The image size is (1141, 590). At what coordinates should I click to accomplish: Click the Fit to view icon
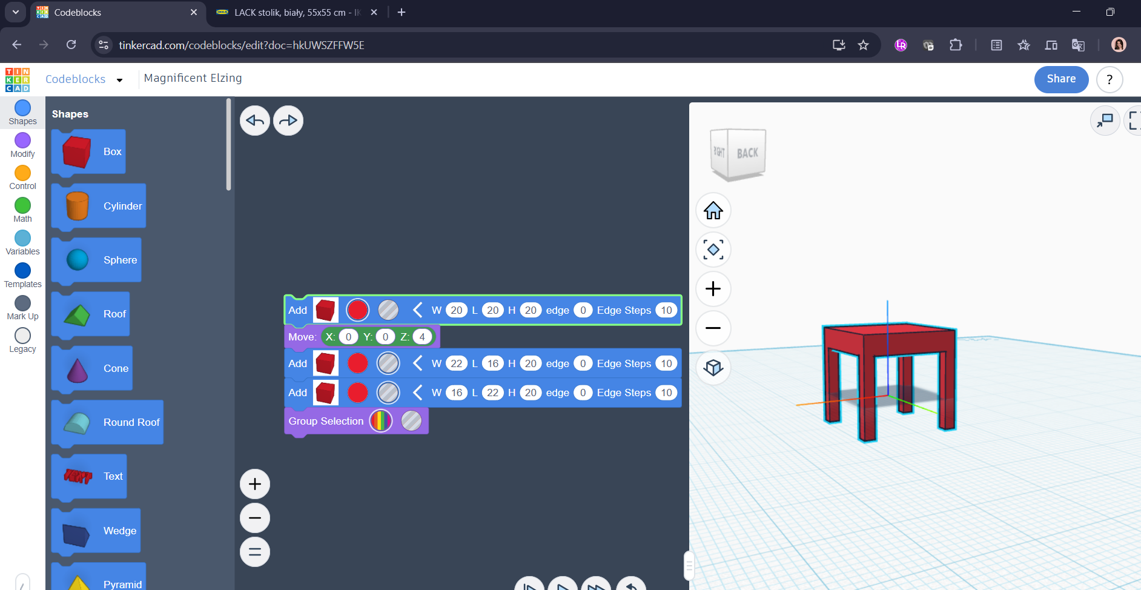pos(713,250)
